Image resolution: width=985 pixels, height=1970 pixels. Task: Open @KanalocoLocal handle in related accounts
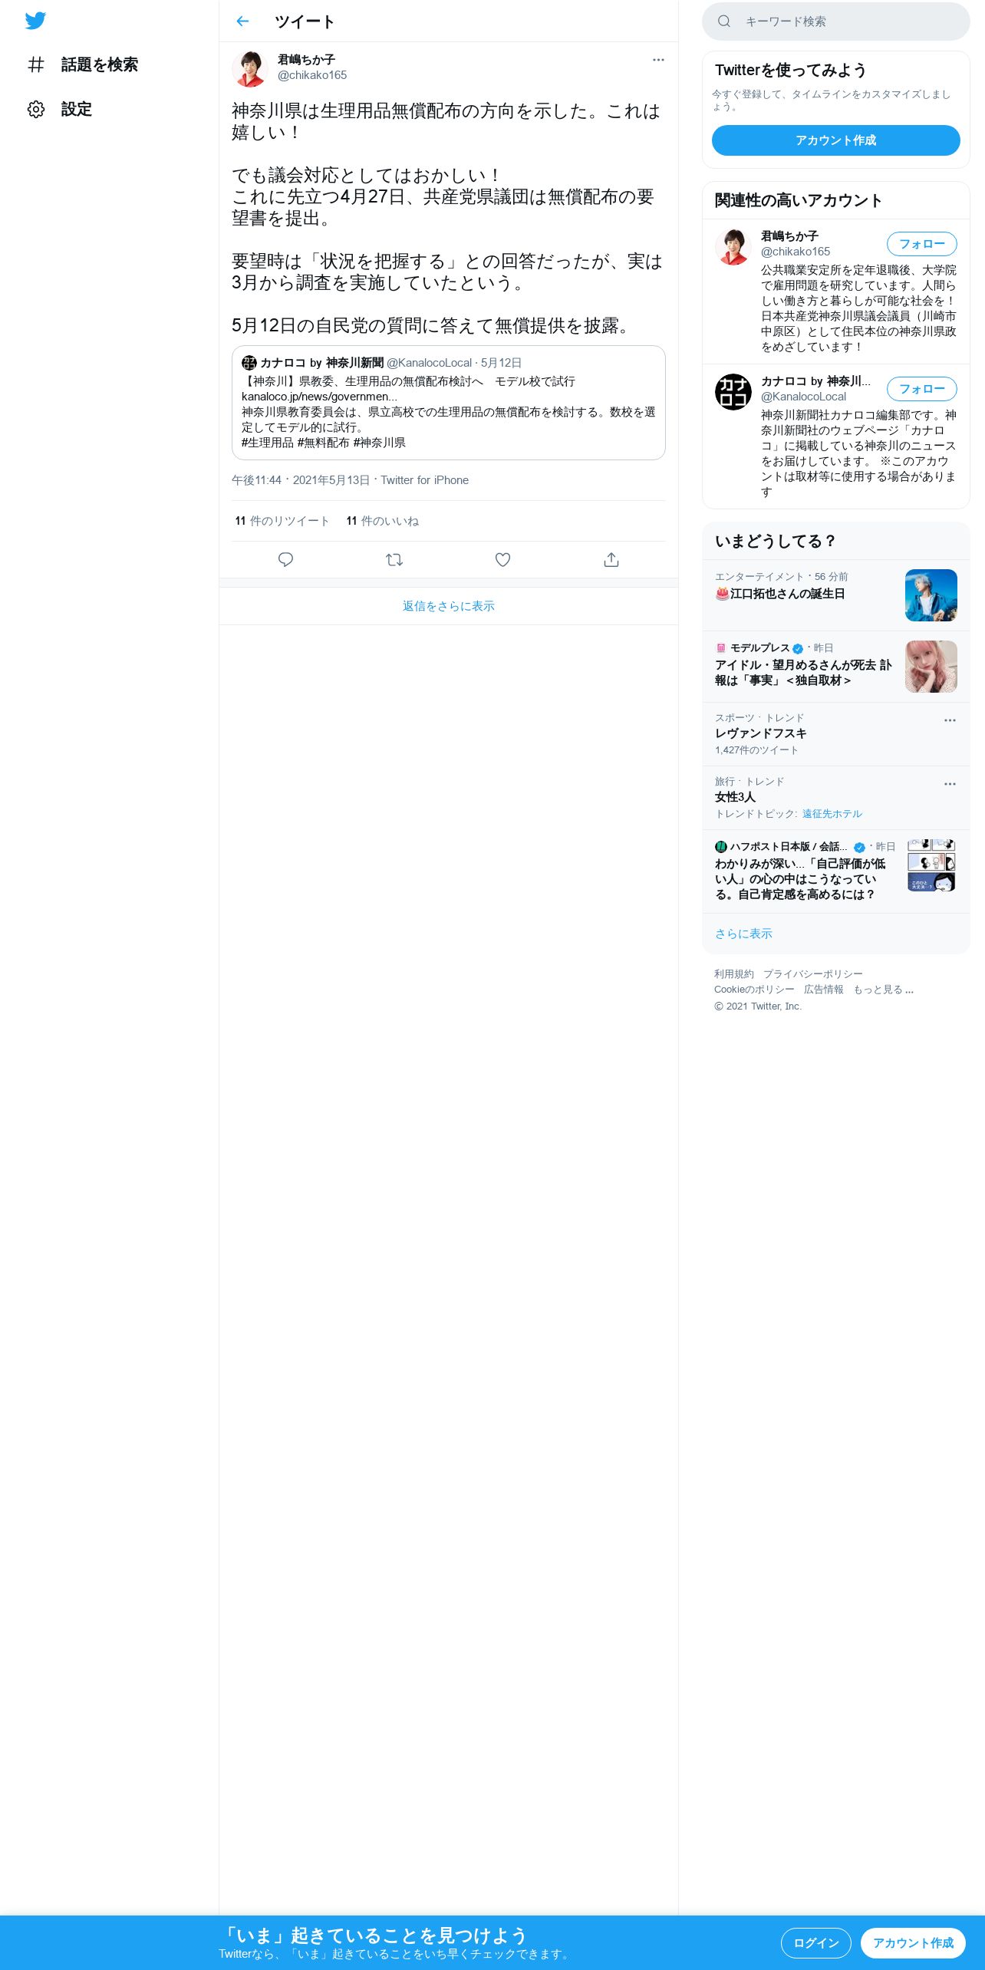coord(803,397)
